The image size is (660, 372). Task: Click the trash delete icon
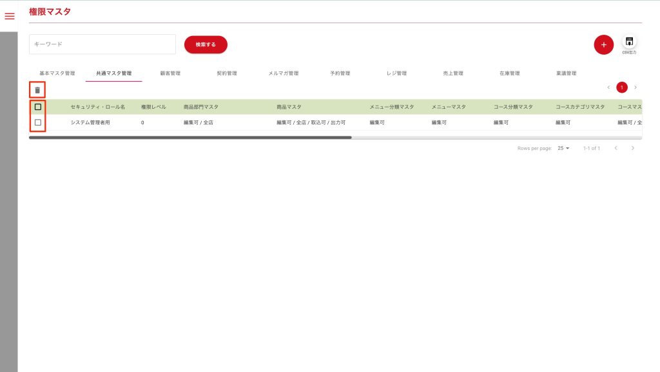pos(37,90)
